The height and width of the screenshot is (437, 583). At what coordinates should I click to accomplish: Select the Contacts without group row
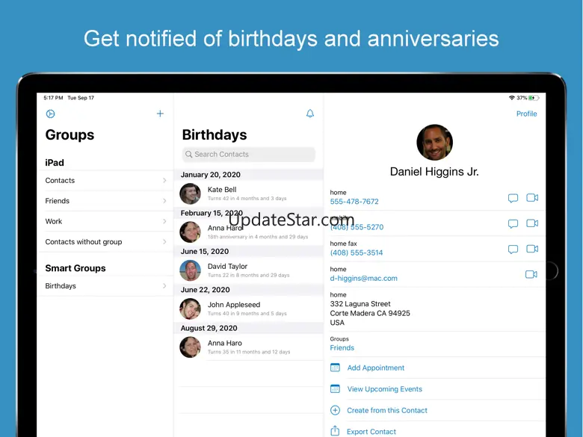pyautogui.click(x=105, y=241)
